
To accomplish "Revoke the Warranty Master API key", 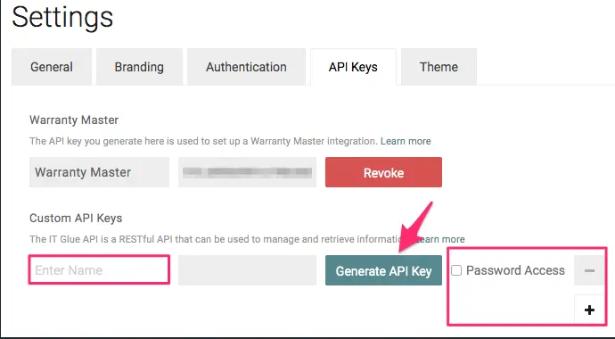I will pyautogui.click(x=383, y=172).
